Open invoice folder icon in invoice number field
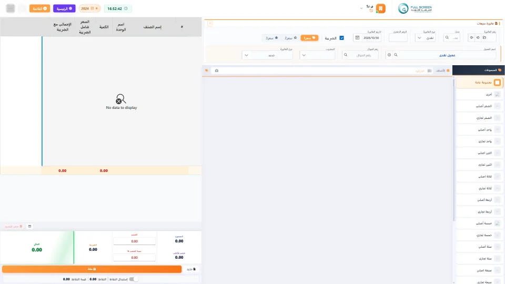Screen dimensions: 505x284 pyautogui.click(x=484, y=38)
